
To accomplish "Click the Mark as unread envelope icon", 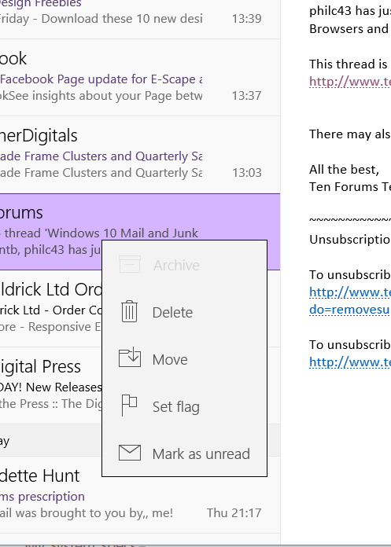I will pyautogui.click(x=130, y=453).
